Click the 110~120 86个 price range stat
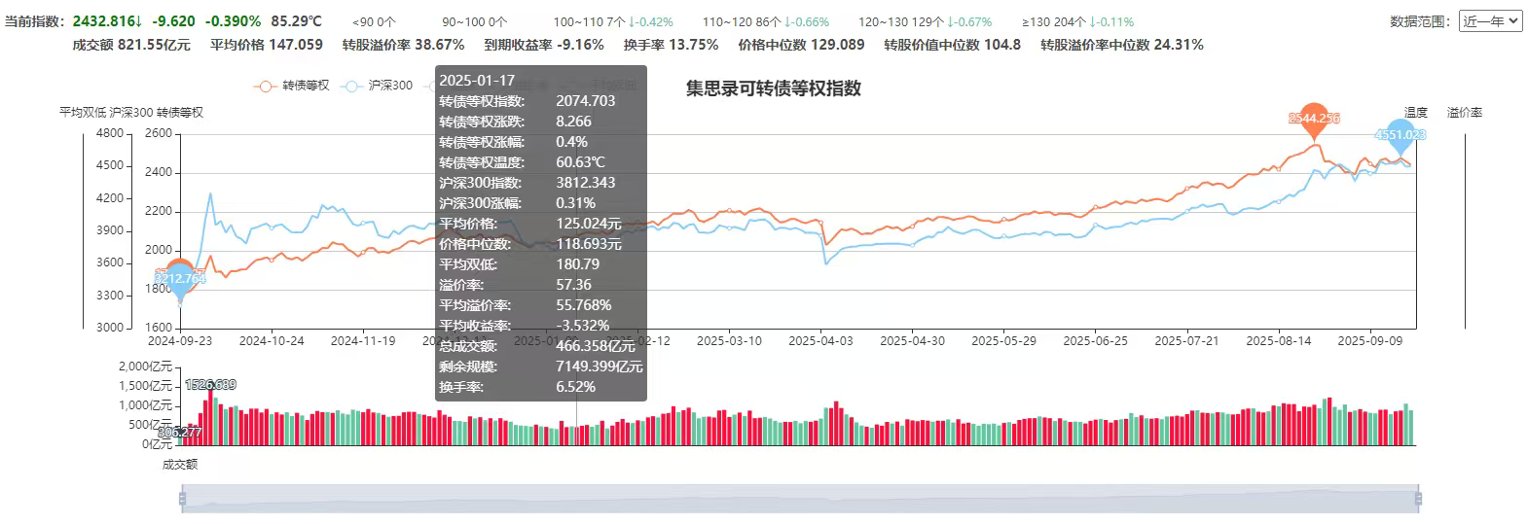Screen dimensions: 1528x524 (741, 21)
